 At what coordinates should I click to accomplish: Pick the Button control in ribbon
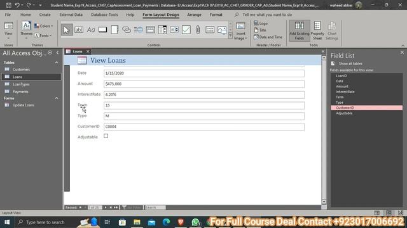[103, 30]
